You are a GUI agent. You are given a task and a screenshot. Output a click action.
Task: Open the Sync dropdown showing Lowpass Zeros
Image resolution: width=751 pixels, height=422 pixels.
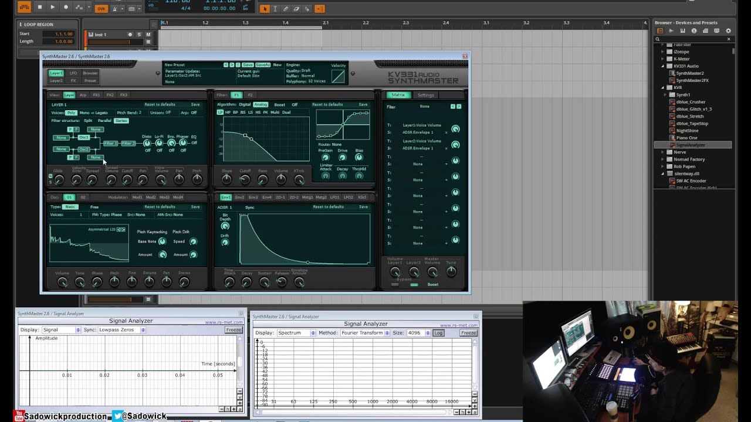121,330
